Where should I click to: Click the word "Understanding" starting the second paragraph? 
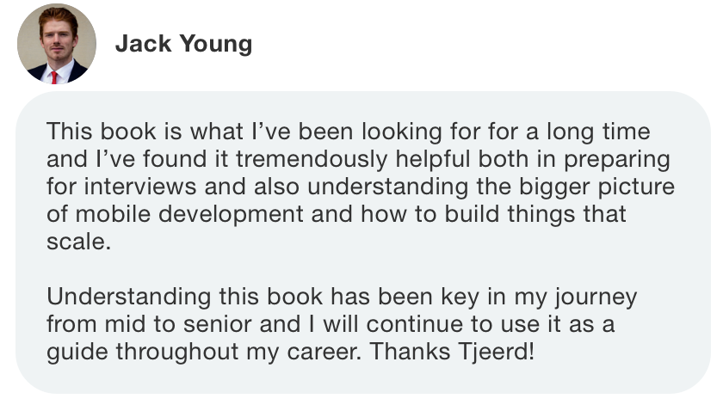pyautogui.click(x=128, y=297)
